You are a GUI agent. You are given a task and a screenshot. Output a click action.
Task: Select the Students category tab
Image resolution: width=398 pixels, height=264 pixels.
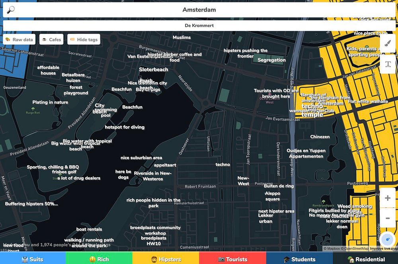coord(300,259)
